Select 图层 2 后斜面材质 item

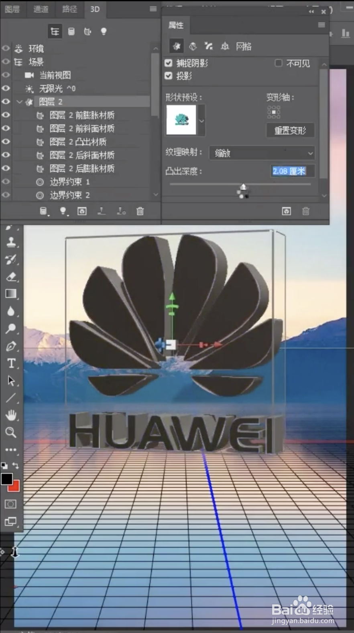(x=82, y=155)
